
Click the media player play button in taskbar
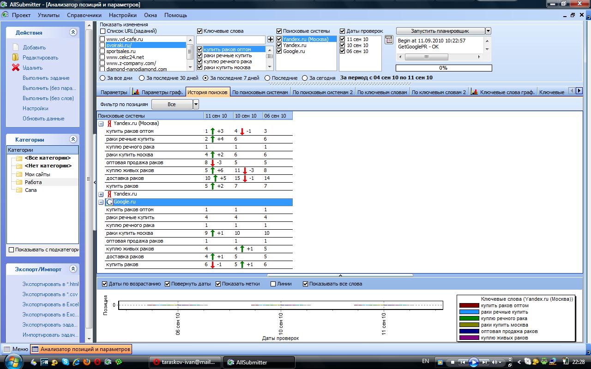click(x=473, y=362)
